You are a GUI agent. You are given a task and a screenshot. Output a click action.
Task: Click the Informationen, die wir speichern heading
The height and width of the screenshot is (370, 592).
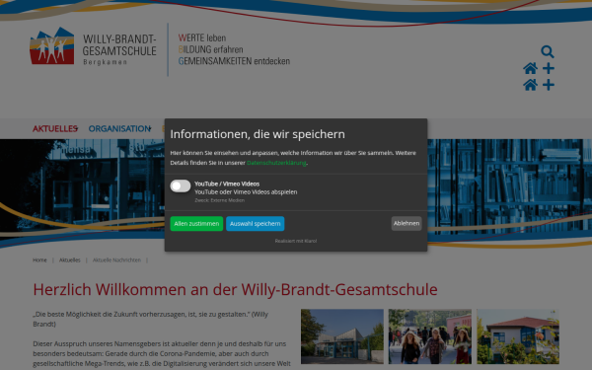258,134
